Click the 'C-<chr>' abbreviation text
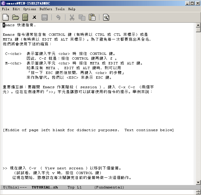This screenshot has height=195, width=201. (13, 54)
